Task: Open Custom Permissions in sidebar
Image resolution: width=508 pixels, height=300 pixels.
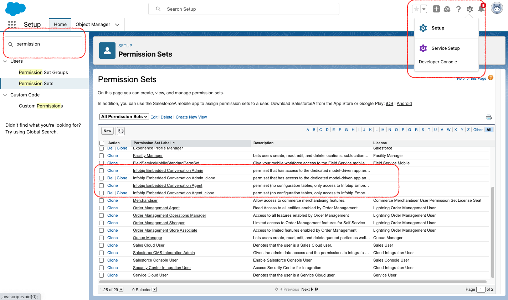Action: click(41, 106)
